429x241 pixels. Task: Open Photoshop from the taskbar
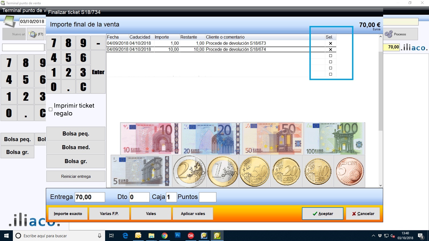coord(178,236)
